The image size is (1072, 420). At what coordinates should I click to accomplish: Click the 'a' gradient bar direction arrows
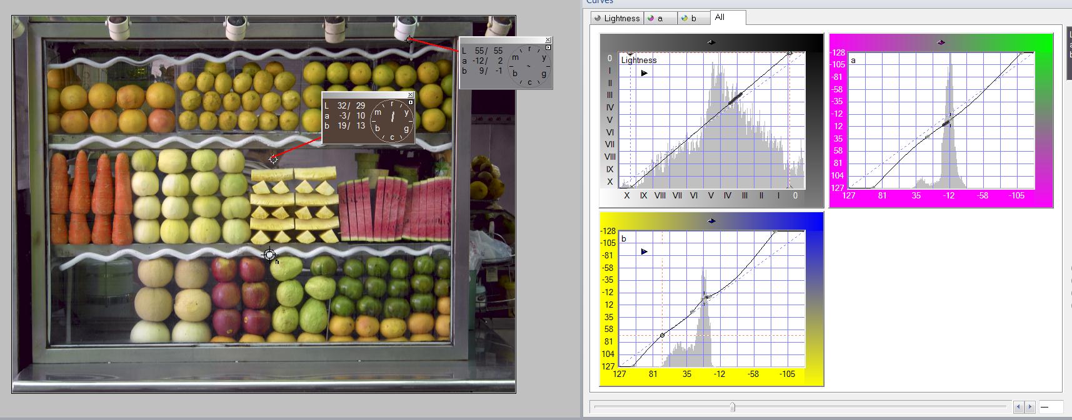point(941,42)
